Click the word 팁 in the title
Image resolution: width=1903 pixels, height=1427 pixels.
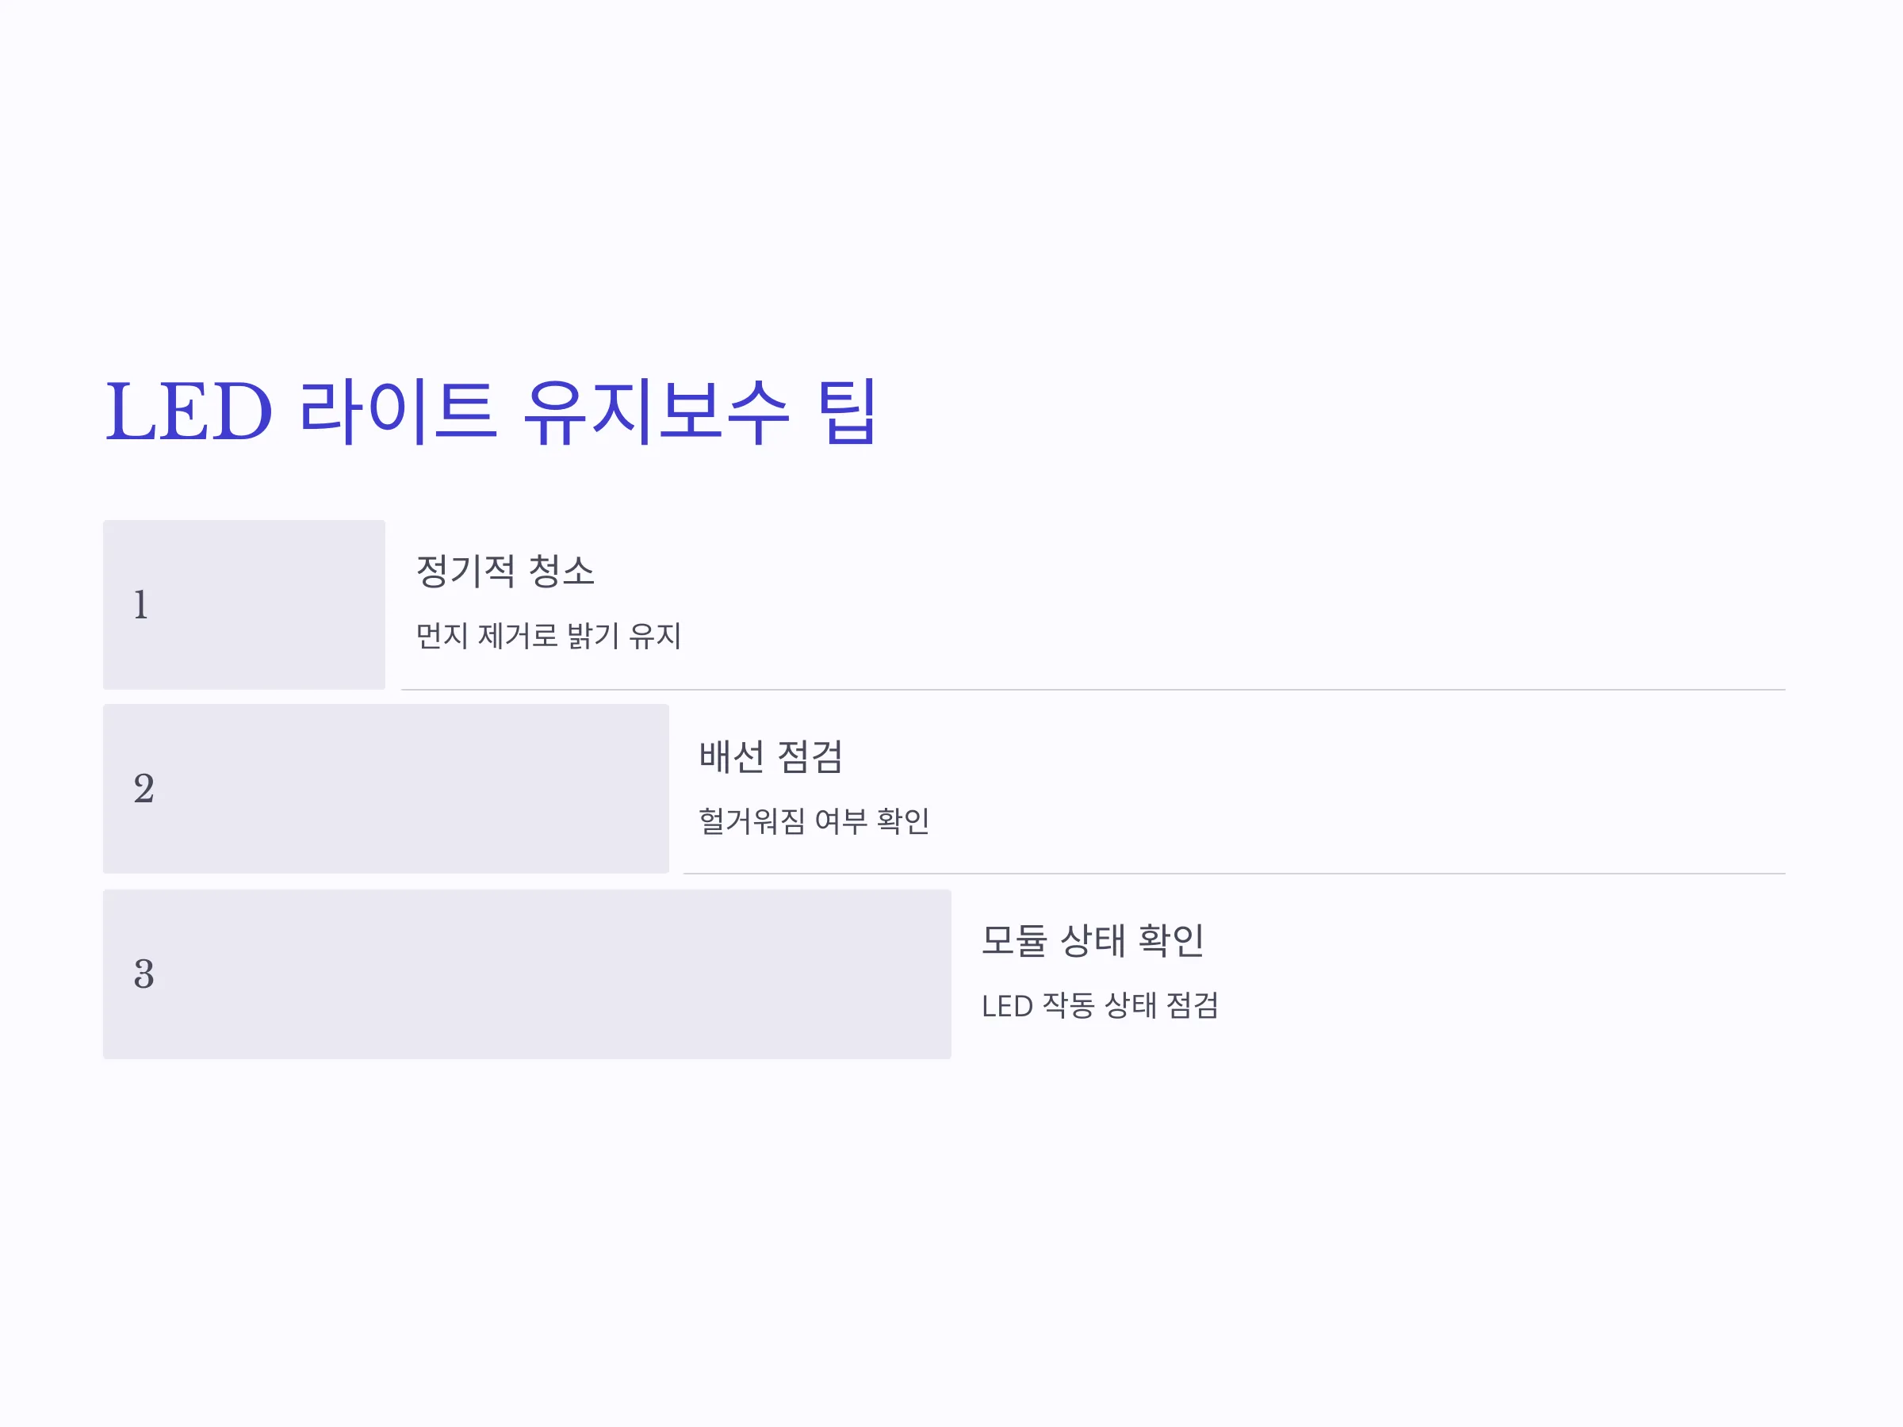click(x=848, y=413)
